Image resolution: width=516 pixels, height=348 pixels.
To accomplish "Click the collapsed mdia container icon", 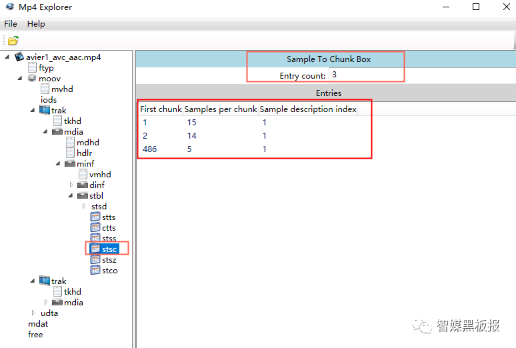I will (57, 302).
